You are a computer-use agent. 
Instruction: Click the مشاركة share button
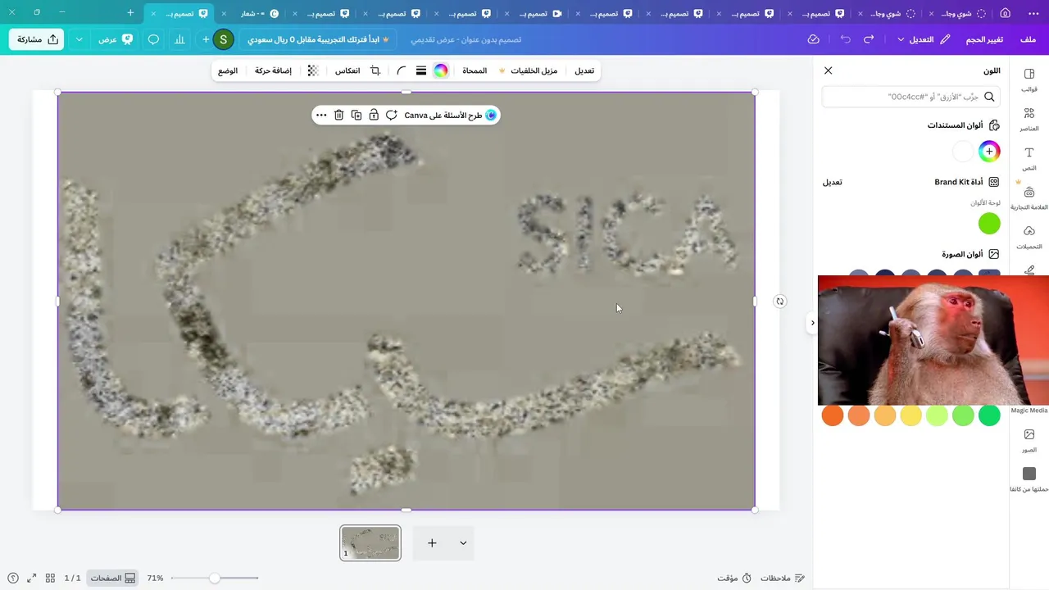click(38, 39)
